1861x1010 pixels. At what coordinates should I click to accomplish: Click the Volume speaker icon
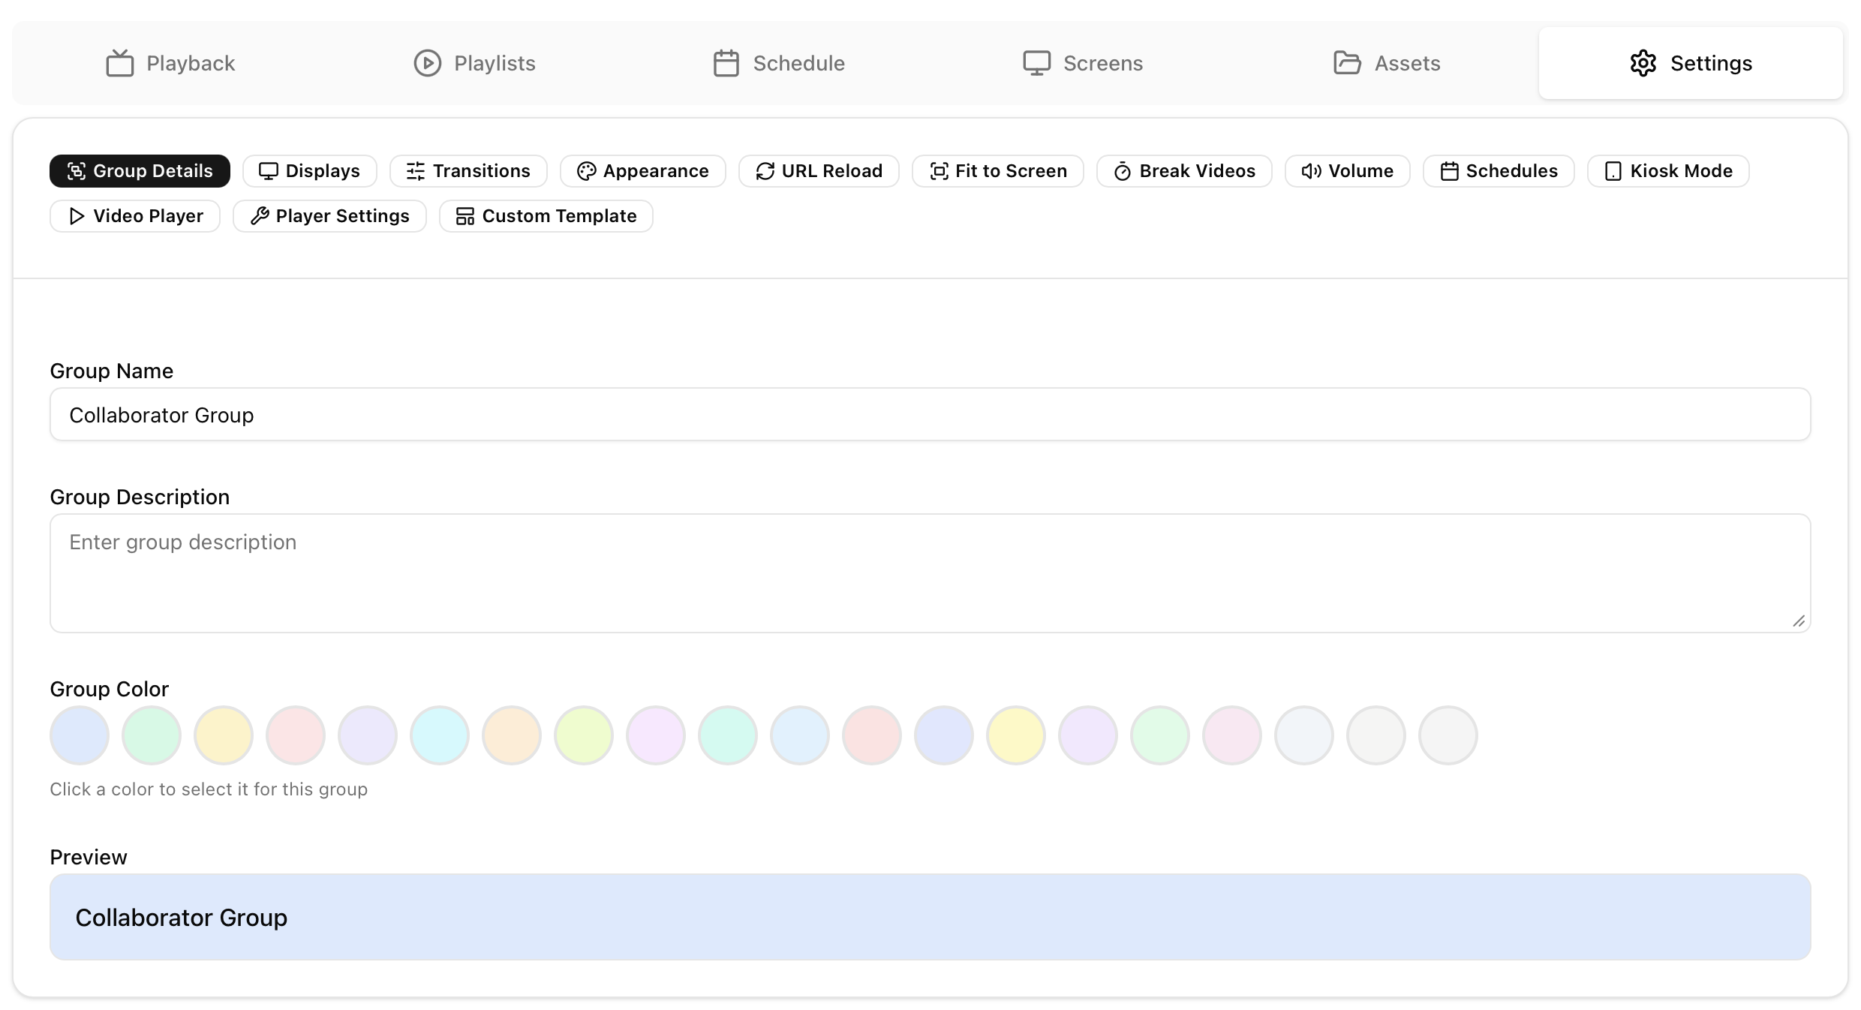click(1311, 171)
